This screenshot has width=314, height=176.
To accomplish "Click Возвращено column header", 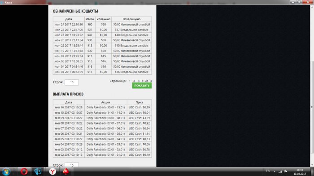I will [131, 19].
